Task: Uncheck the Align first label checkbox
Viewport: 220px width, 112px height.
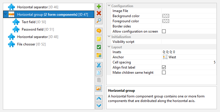Action: (164, 67)
